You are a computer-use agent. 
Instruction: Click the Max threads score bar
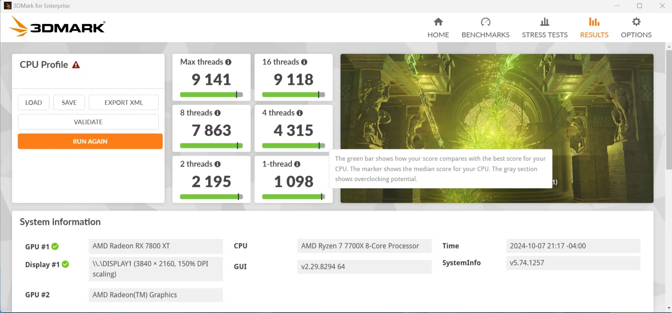pos(211,95)
